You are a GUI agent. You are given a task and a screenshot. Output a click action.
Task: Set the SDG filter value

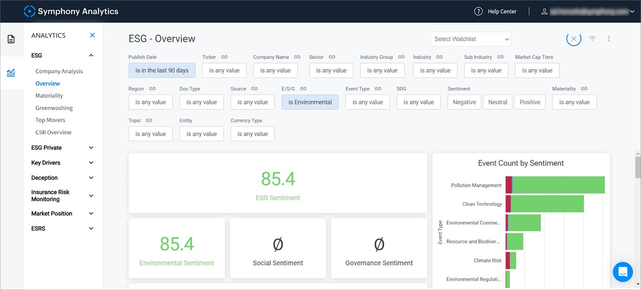click(x=419, y=102)
